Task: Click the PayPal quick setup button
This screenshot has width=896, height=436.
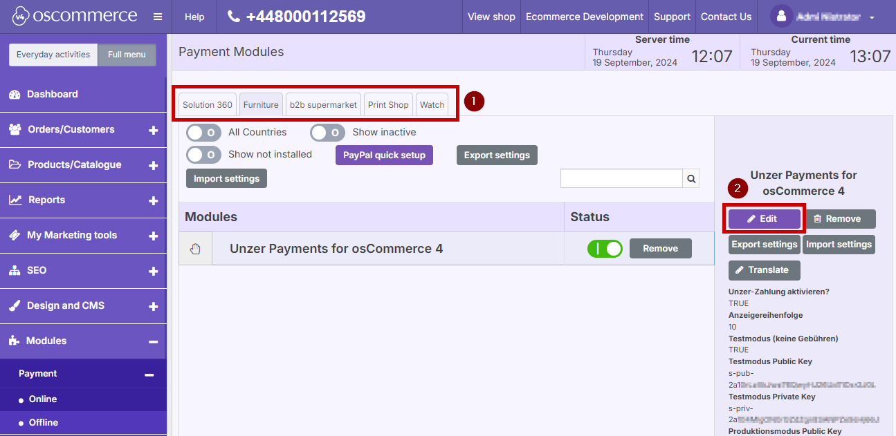Action: point(384,155)
